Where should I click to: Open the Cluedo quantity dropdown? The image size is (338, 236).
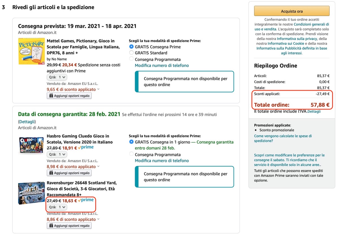pos(57,154)
